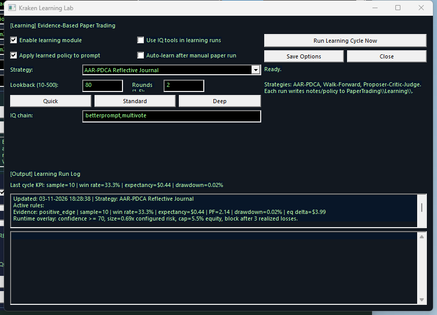Screen dimensions: 437x315
Task: Click the Standard preset button
Action: click(x=135, y=101)
